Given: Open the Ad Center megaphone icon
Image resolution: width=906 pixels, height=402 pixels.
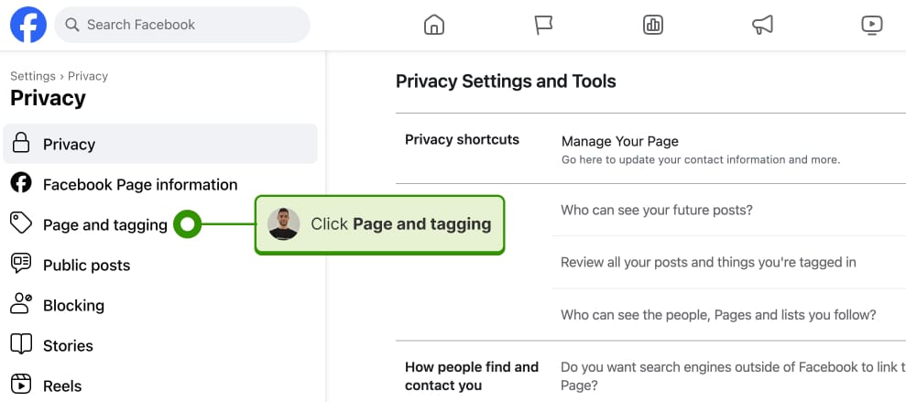Looking at the screenshot, I should (762, 24).
